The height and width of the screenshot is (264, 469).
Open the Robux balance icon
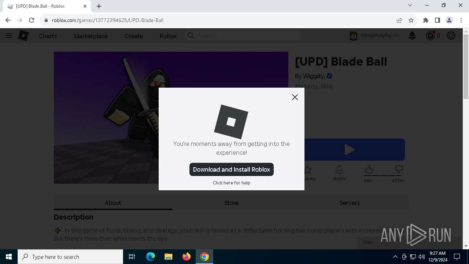coord(431,36)
